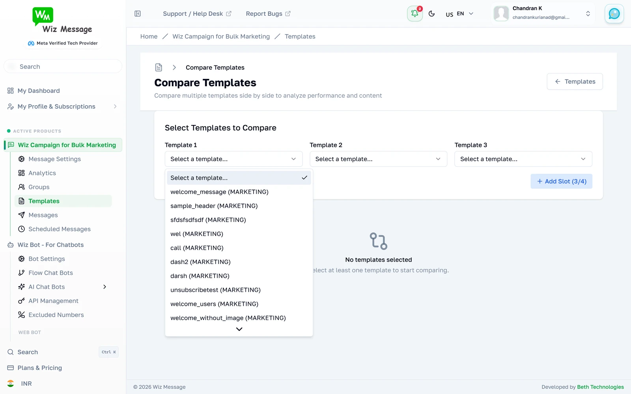The height and width of the screenshot is (394, 631).
Task: Click My Profile & Subscriptions user icon
Action: pyautogui.click(x=11, y=106)
